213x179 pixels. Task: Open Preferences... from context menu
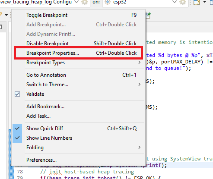79,160
